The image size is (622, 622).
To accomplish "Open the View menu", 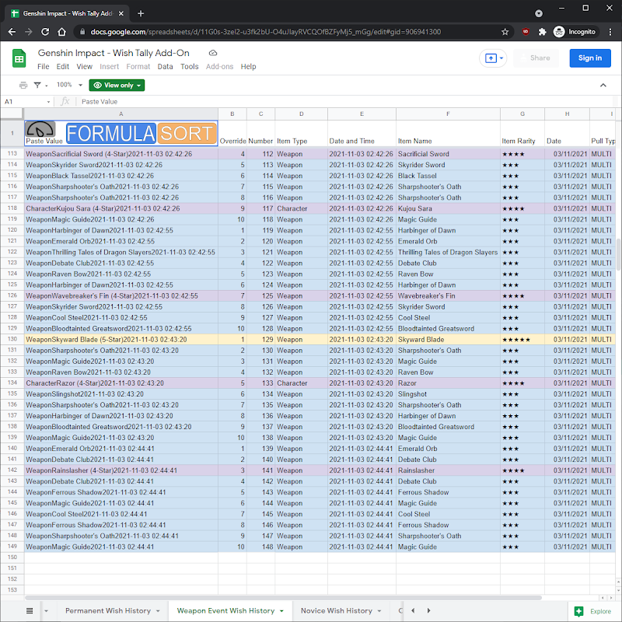I will [85, 67].
